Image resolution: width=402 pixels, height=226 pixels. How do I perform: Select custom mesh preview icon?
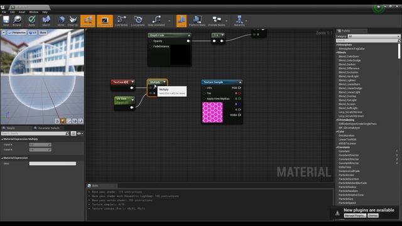[x=80, y=121]
